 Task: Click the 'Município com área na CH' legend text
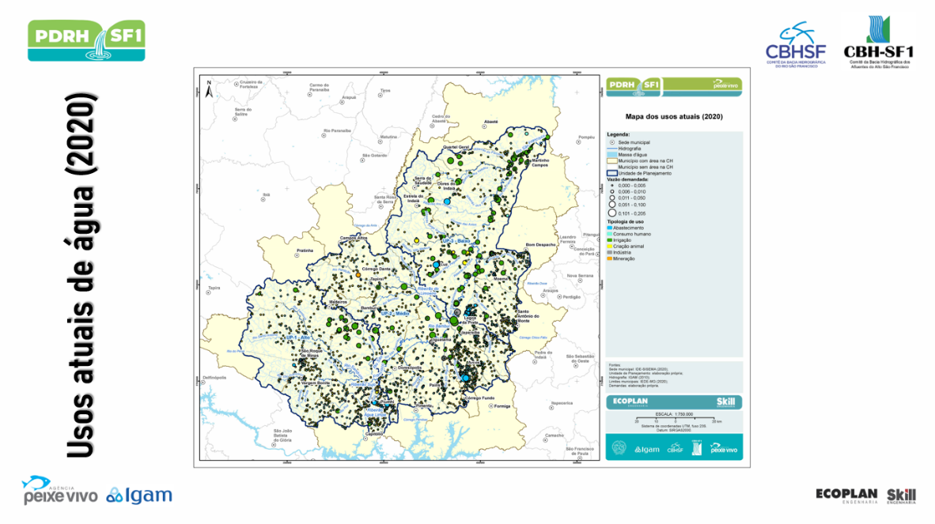(645, 160)
